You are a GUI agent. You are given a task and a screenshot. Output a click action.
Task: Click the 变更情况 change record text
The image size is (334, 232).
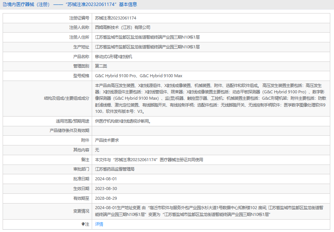[x=212, y=211]
